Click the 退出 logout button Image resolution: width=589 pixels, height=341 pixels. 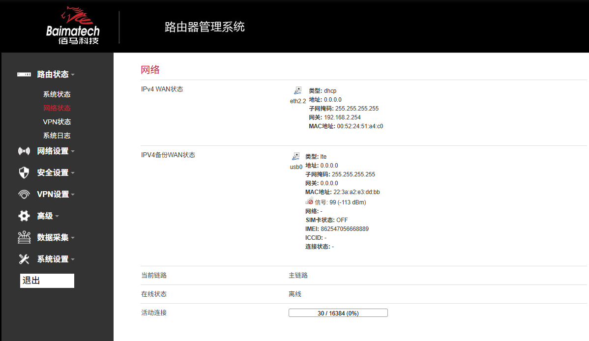pyautogui.click(x=47, y=281)
